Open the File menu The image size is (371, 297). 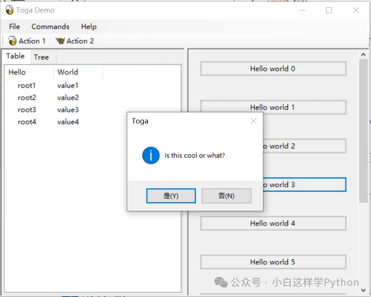14,27
